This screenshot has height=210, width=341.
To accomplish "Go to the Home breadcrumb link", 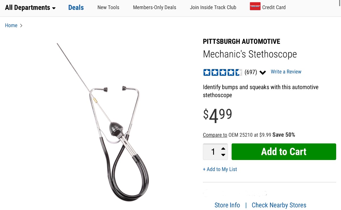I will (11, 26).
